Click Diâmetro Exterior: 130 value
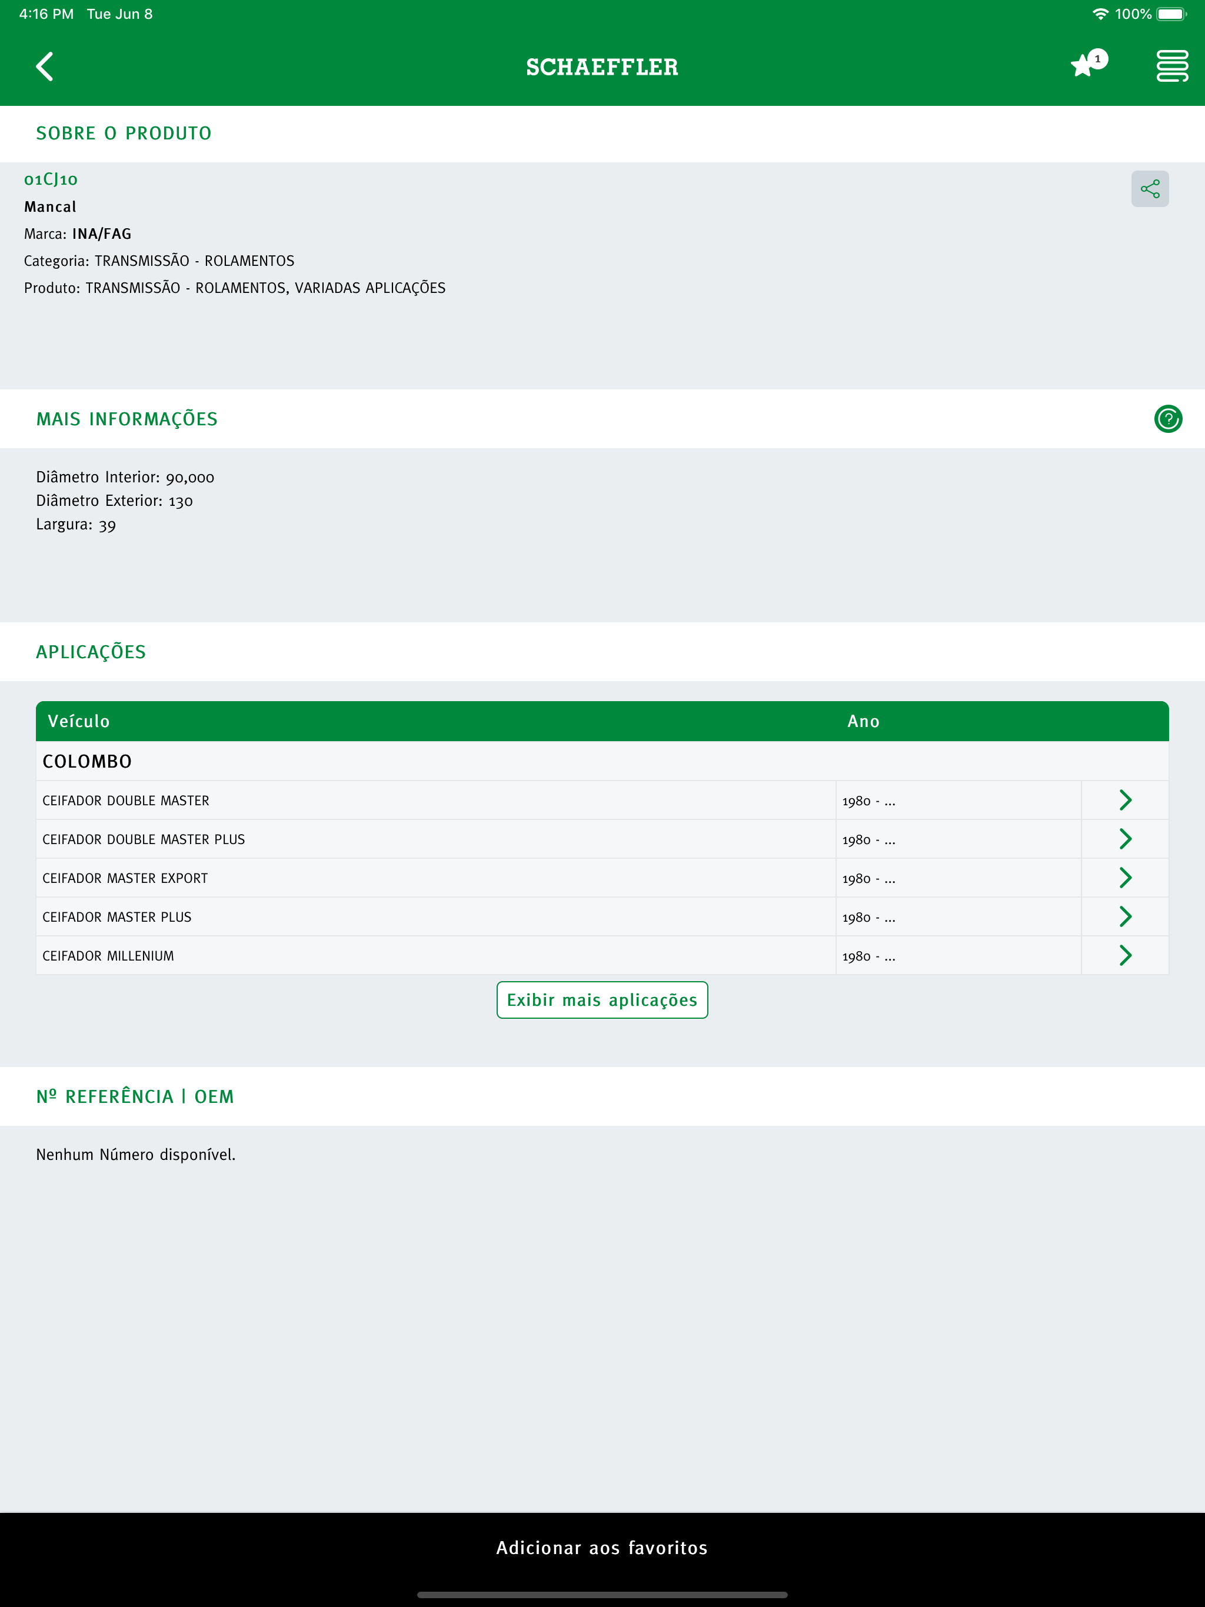The width and height of the screenshot is (1205, 1607). click(114, 501)
